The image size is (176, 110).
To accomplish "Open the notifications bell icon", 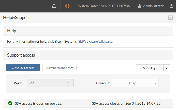I will point(54,6).
